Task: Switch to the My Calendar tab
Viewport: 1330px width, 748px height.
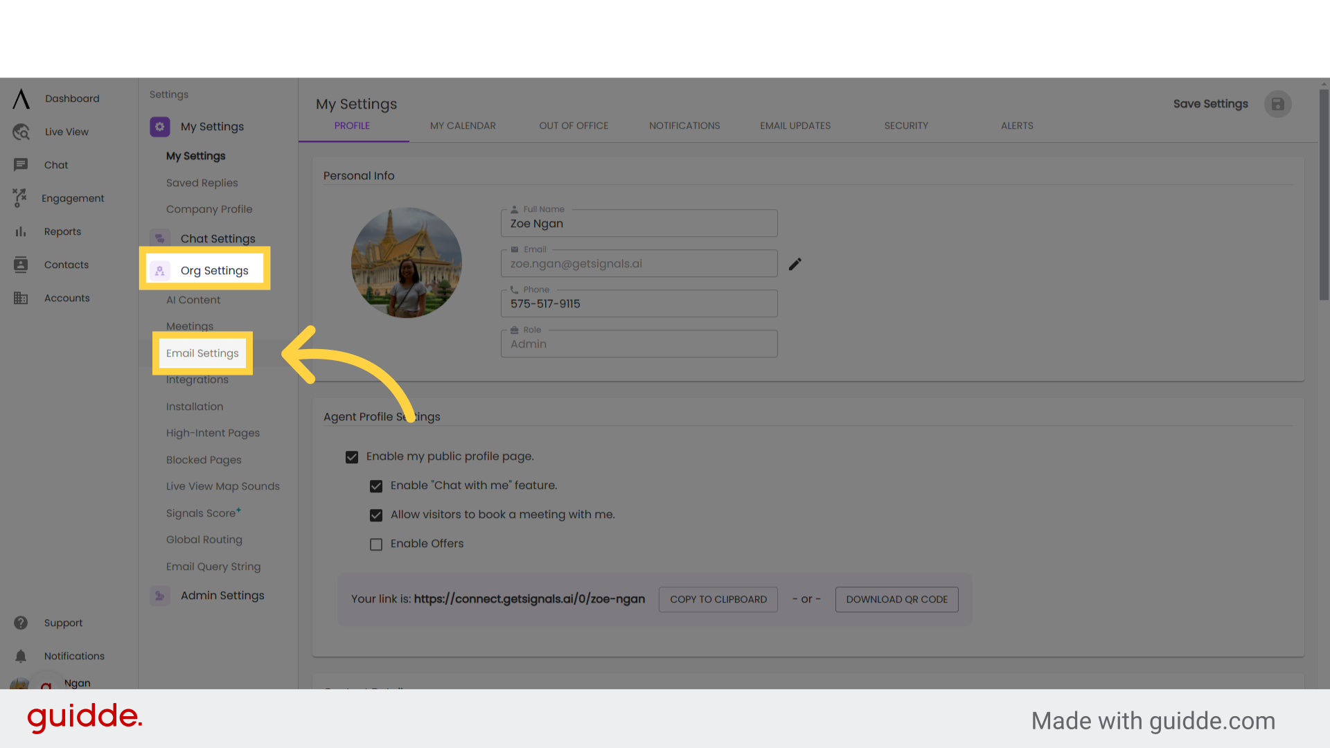Action: tap(463, 125)
